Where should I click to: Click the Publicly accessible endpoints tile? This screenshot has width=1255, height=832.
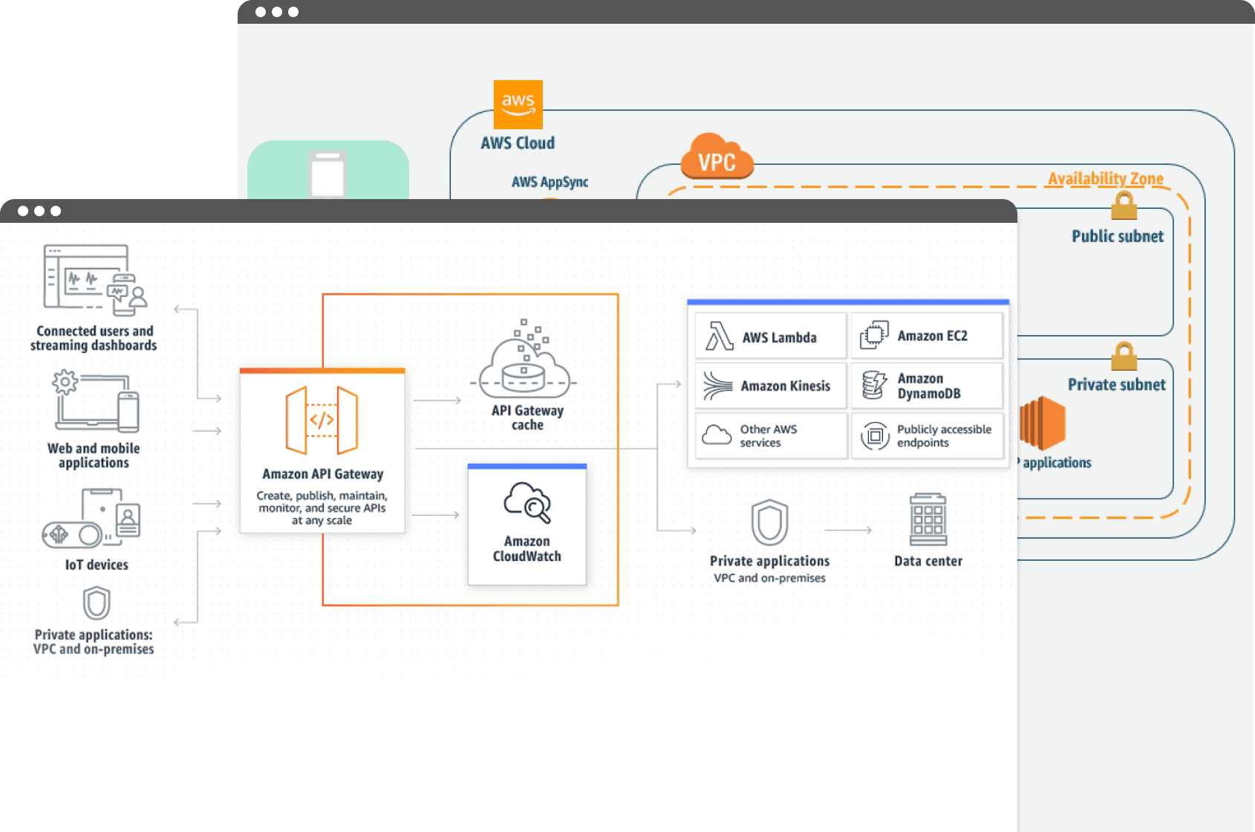[x=927, y=436]
